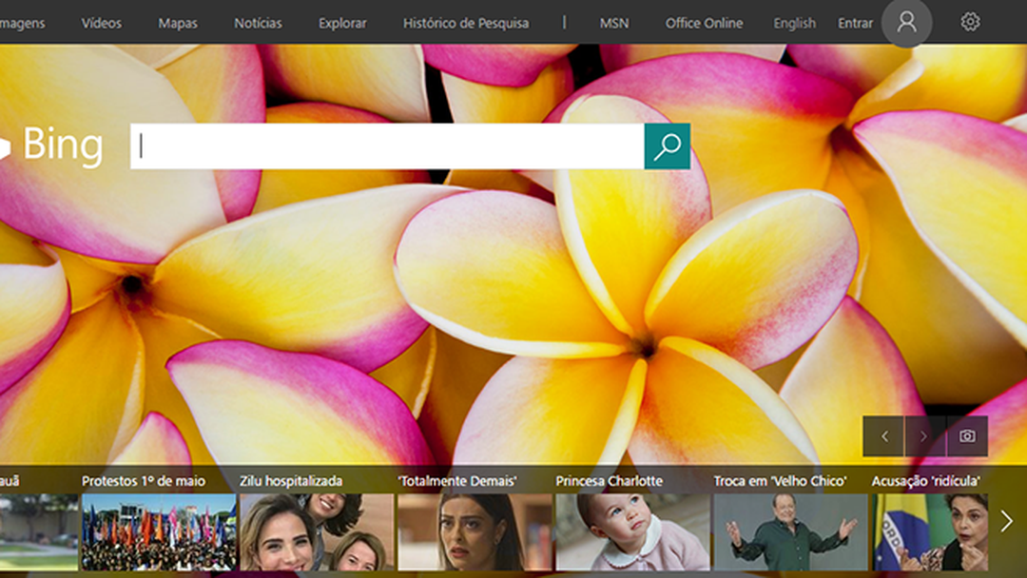Open the user profile icon
1027x578 pixels.
[x=908, y=21]
